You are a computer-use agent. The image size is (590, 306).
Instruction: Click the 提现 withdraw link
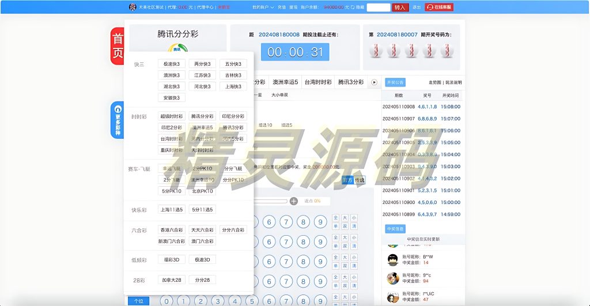293,7
